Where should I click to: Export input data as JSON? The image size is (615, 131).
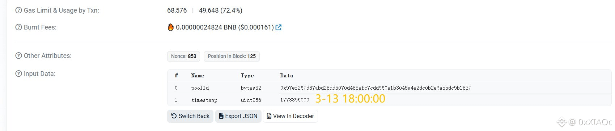[238, 116]
